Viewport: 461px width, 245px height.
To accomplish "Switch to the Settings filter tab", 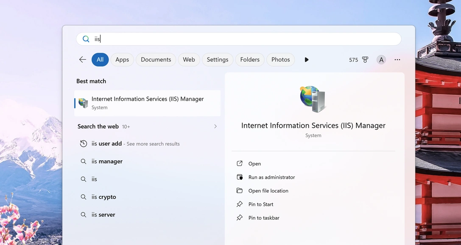I will click(218, 60).
